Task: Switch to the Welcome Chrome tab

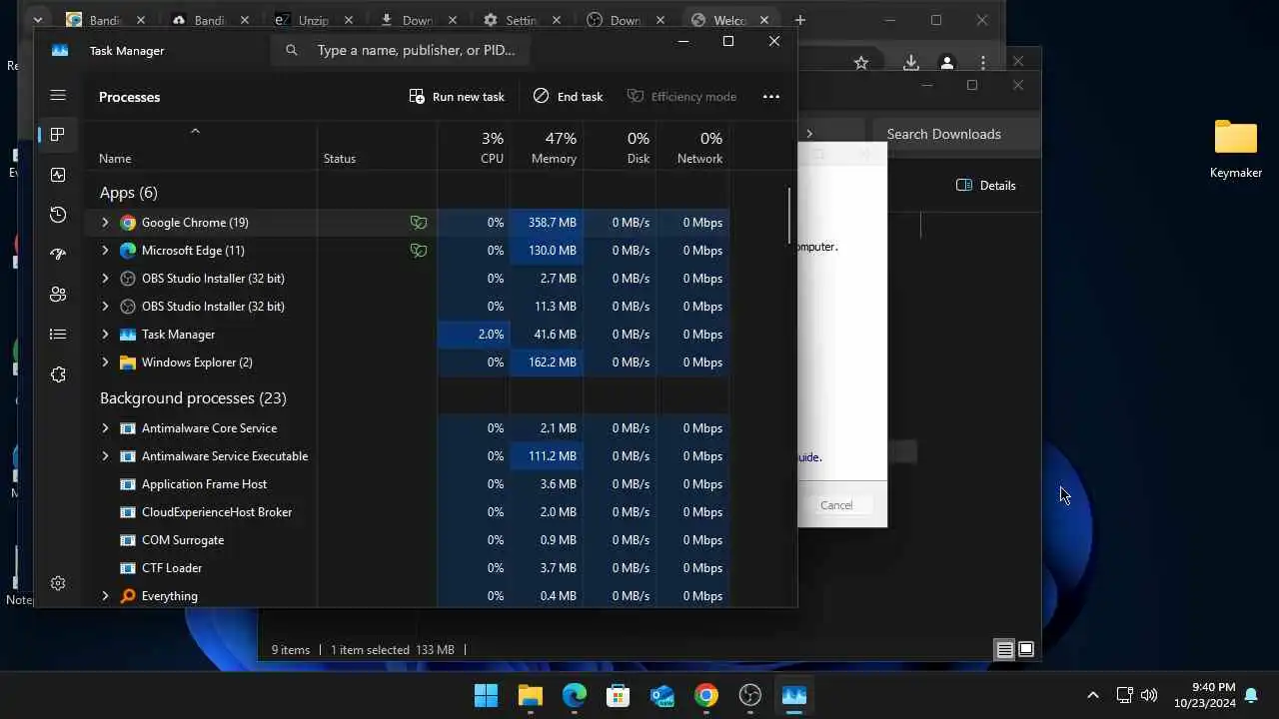Action: click(x=728, y=20)
